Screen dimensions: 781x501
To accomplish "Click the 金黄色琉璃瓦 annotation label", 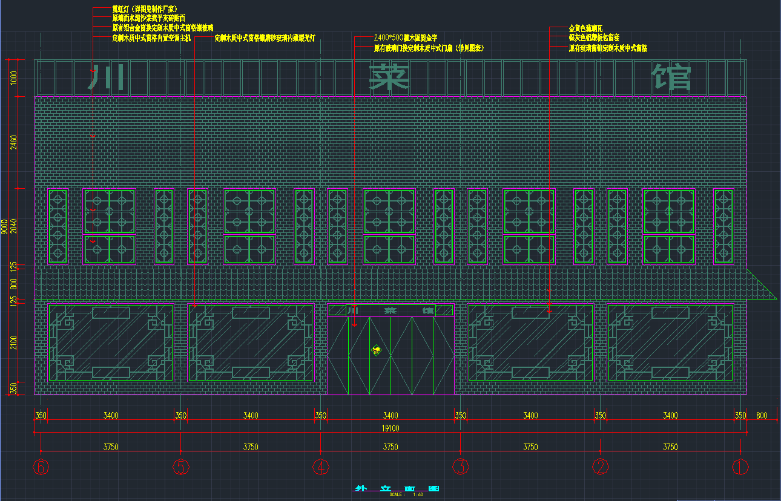I will coord(585,28).
